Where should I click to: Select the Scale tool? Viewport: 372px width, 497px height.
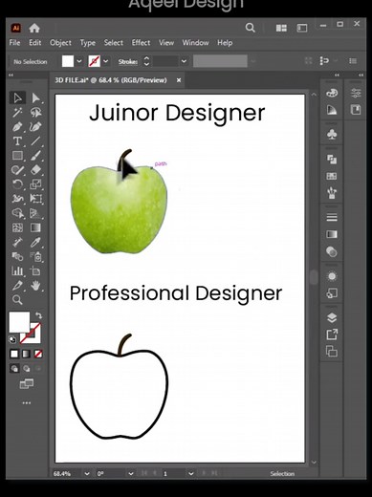point(35,184)
